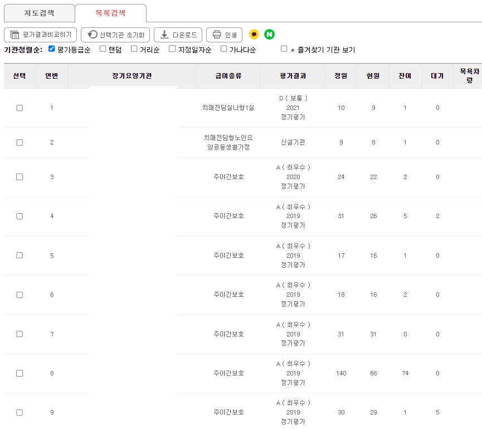Click the compare icon on 평가결과비교하기

pos(14,34)
